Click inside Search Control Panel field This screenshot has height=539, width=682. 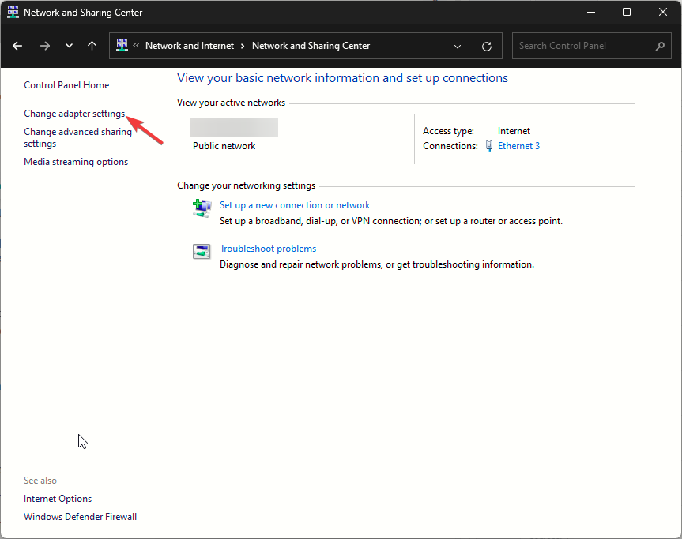pos(581,46)
